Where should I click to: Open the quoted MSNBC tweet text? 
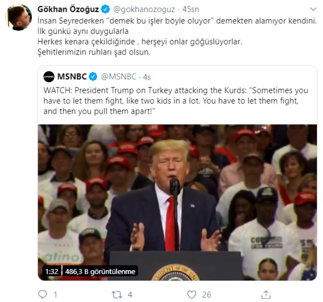176,101
